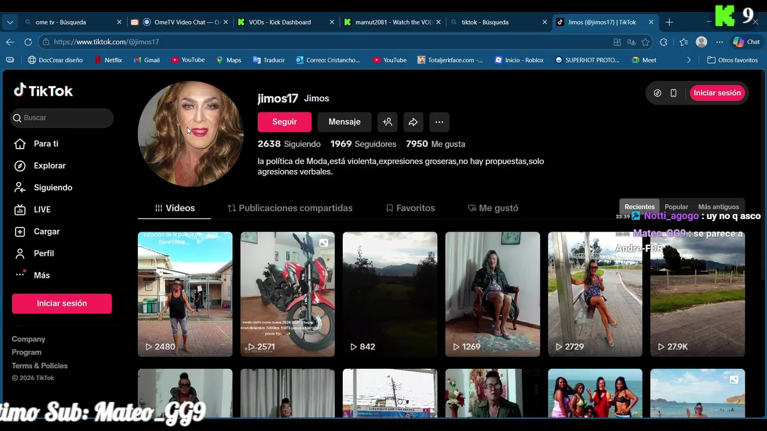The image size is (767, 431).
Task: Open the video with 2729 views
Action: pos(595,294)
